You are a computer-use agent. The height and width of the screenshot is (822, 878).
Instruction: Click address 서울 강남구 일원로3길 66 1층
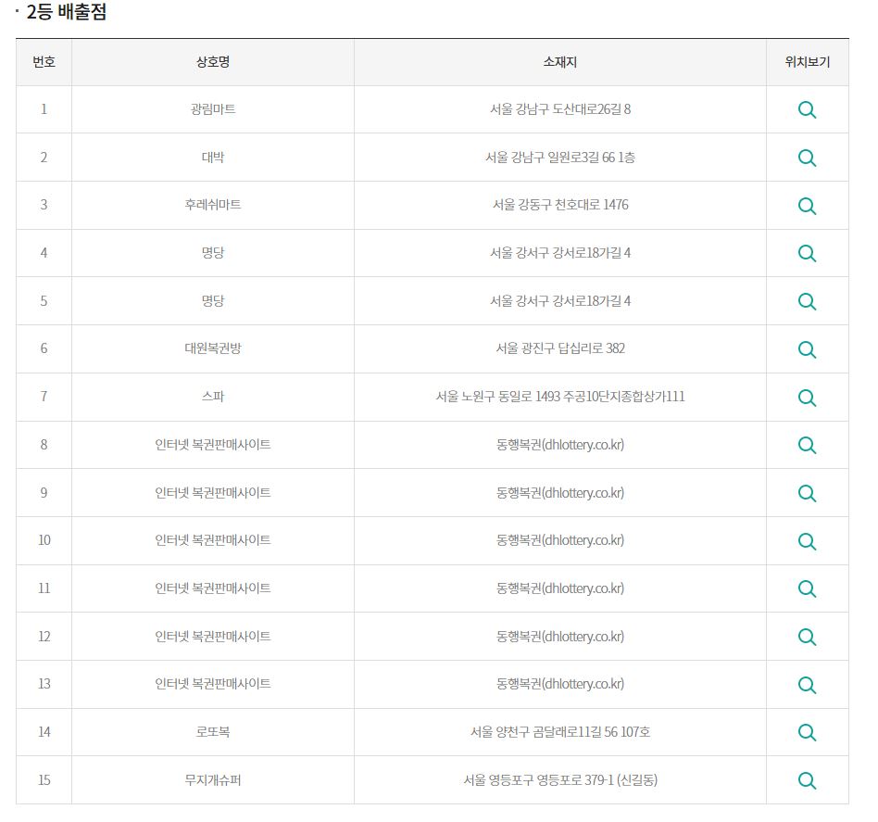click(560, 158)
